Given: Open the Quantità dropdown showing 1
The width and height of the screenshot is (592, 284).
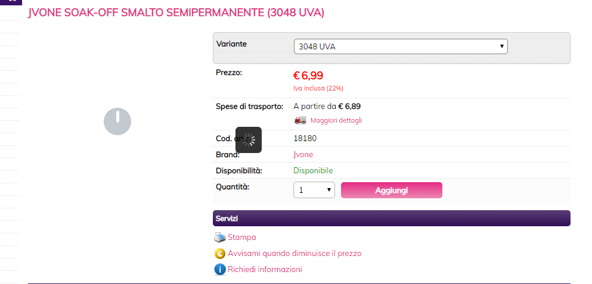Looking at the screenshot, I should point(314,190).
